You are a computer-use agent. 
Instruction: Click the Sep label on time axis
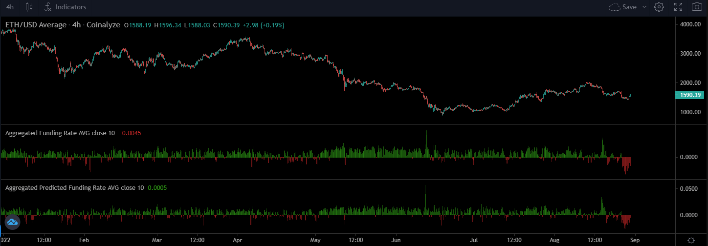coord(635,240)
